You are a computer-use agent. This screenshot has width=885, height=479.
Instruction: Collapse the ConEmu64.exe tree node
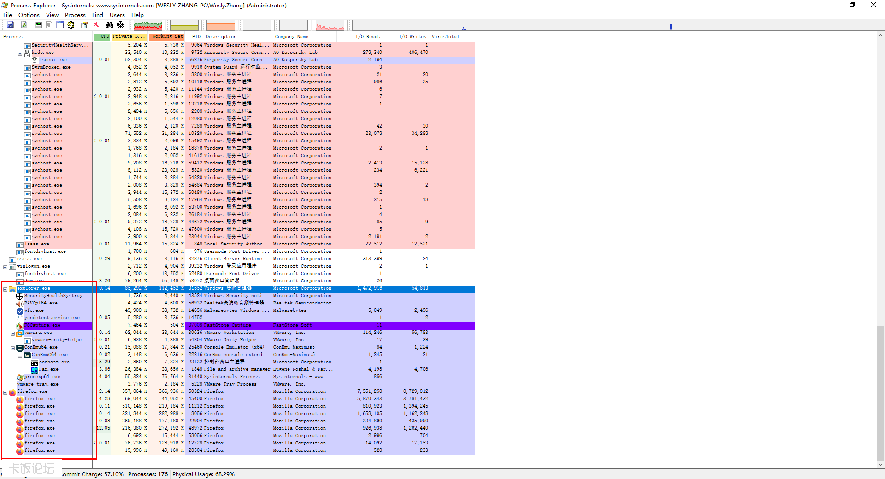click(13, 348)
